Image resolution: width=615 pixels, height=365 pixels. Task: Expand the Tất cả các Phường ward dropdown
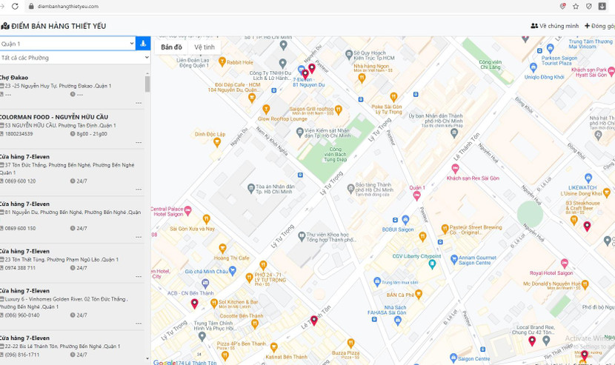click(74, 57)
